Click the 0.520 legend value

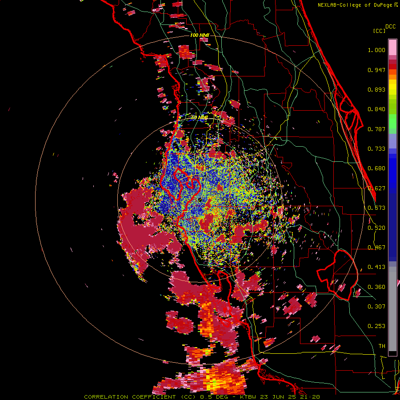[376, 228]
